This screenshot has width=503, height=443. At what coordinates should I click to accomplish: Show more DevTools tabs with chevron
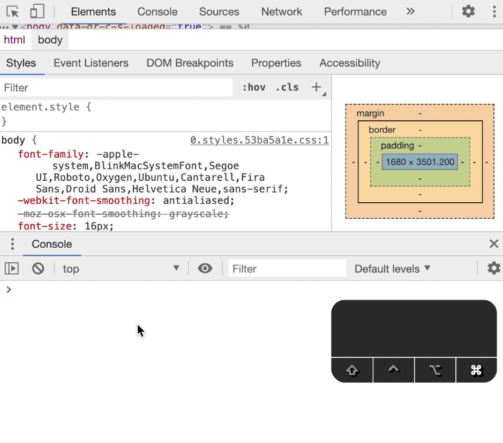pyautogui.click(x=410, y=12)
